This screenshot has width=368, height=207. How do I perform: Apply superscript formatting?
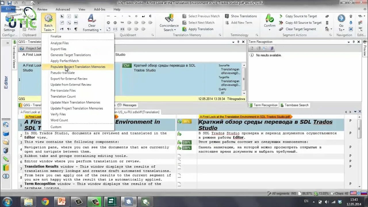pyautogui.click(x=62, y=22)
